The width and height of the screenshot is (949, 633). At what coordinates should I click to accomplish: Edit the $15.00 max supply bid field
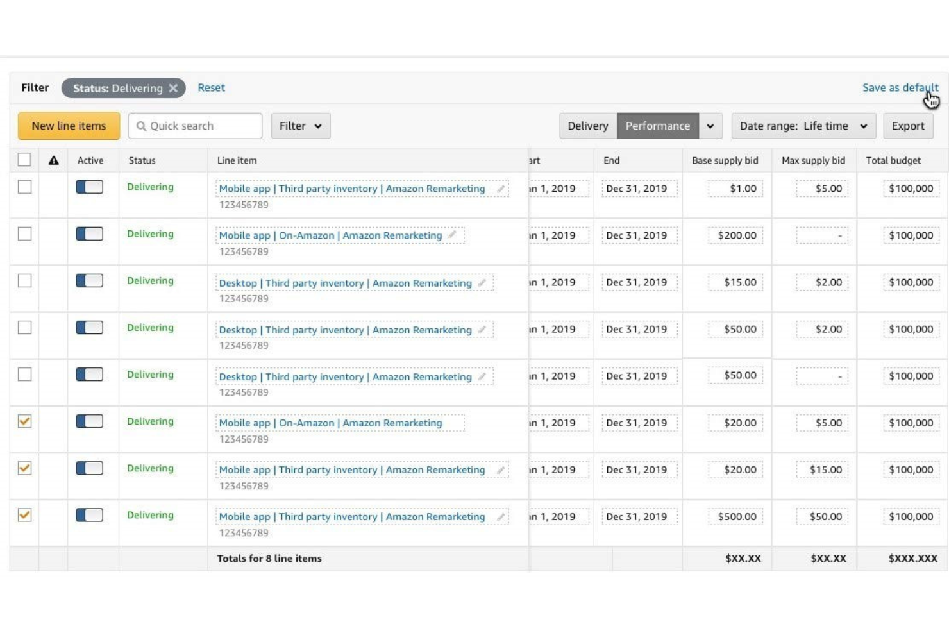coord(822,469)
